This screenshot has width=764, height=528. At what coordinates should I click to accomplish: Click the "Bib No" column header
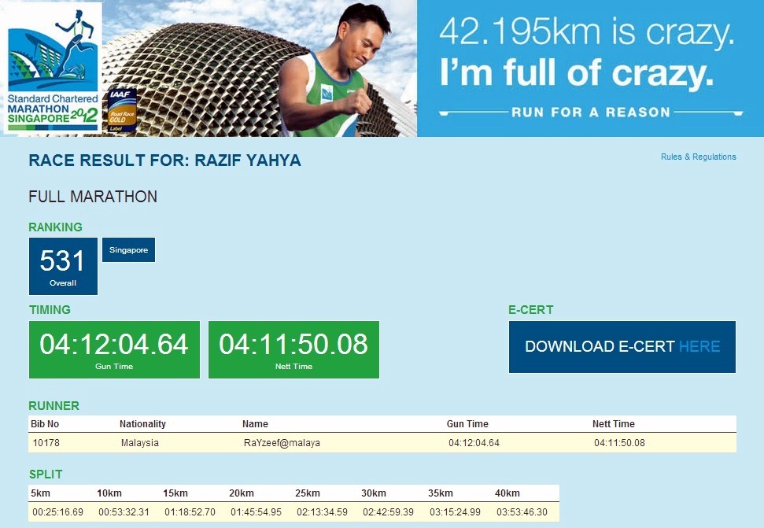(45, 424)
